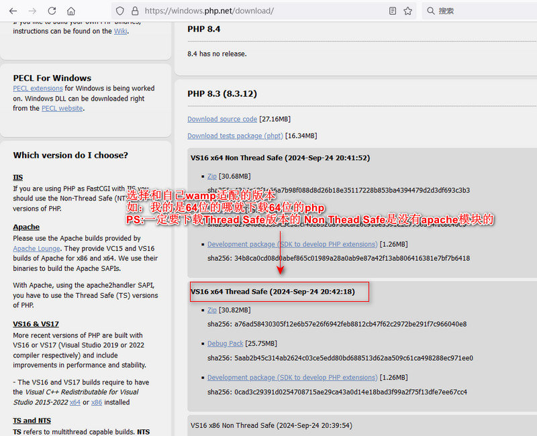Screen dimensions: 537x436
Task: Click the 'Which version do I choose?' heading
Action: point(70,156)
